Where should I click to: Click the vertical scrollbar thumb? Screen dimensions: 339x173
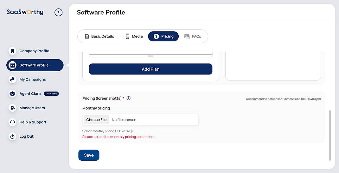click(330, 135)
